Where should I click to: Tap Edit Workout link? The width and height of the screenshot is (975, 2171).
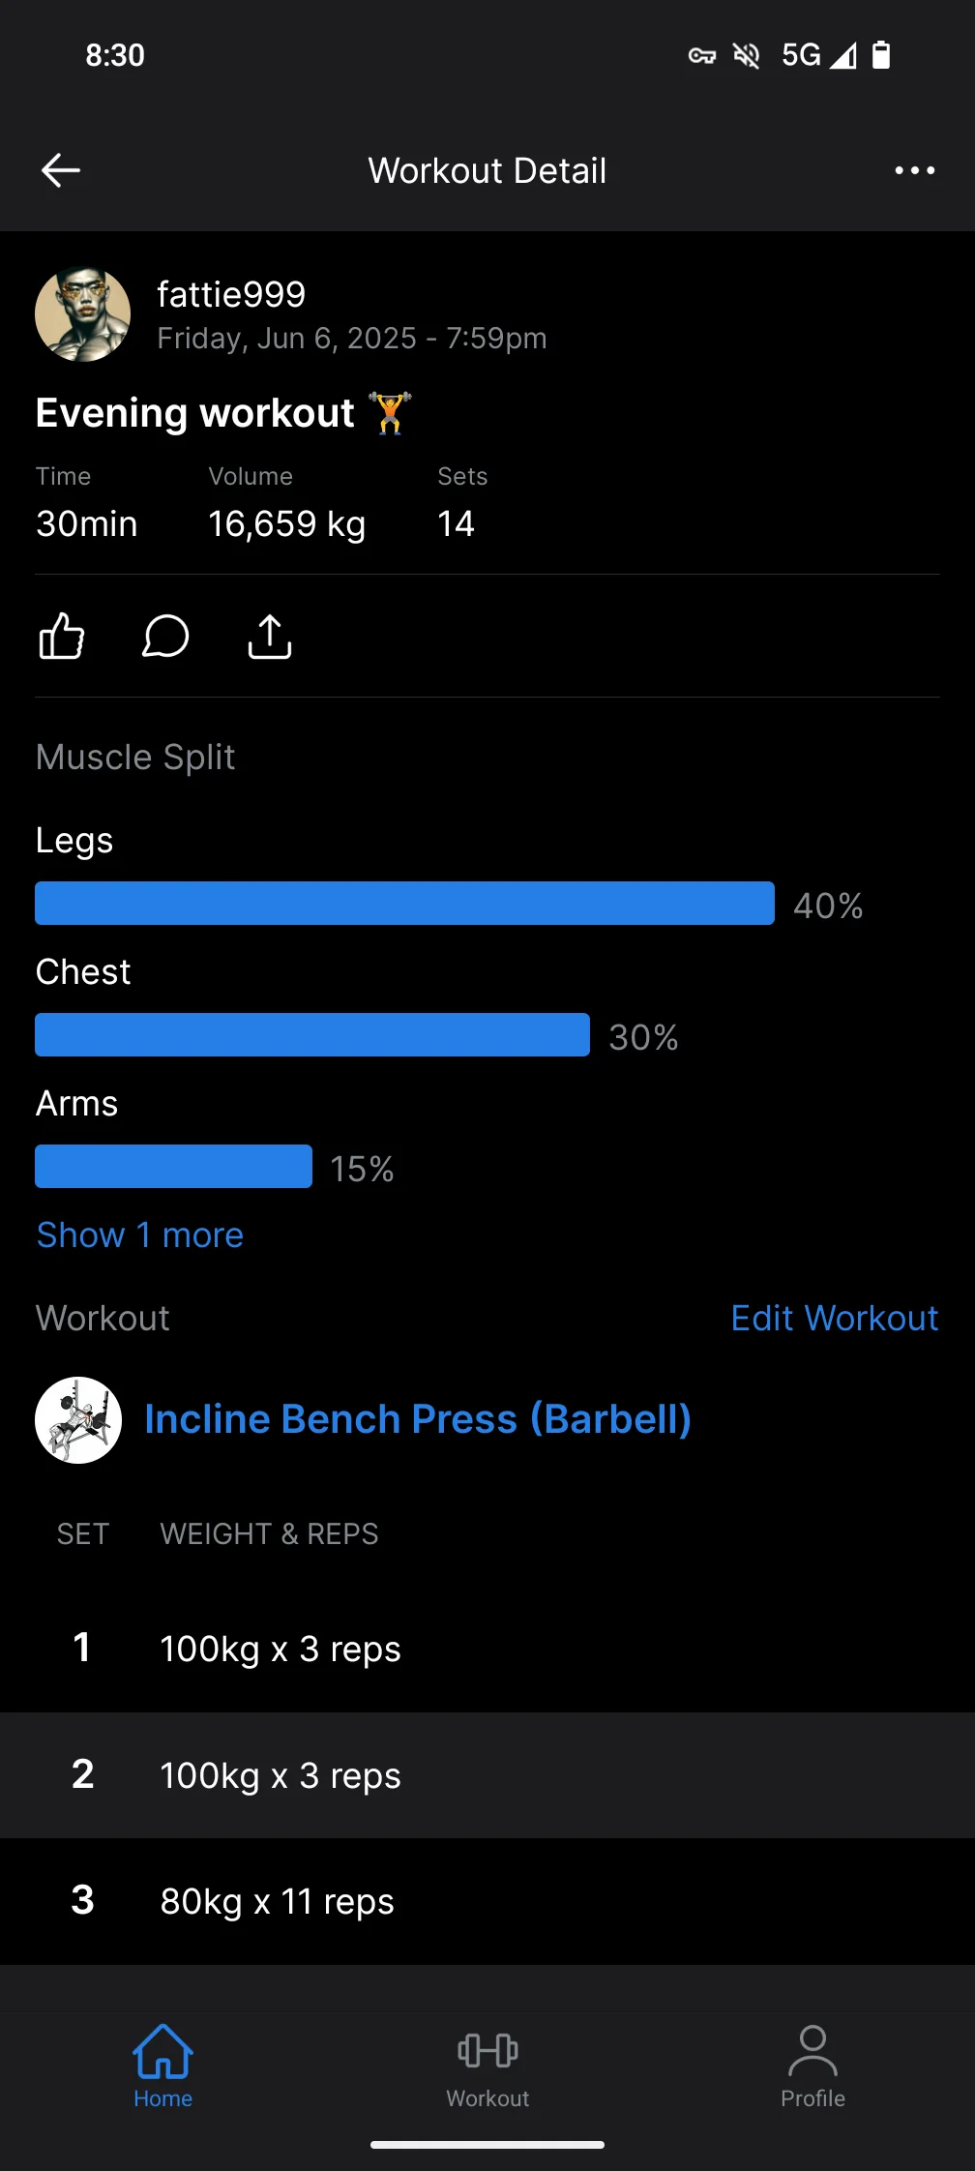coord(835,1318)
